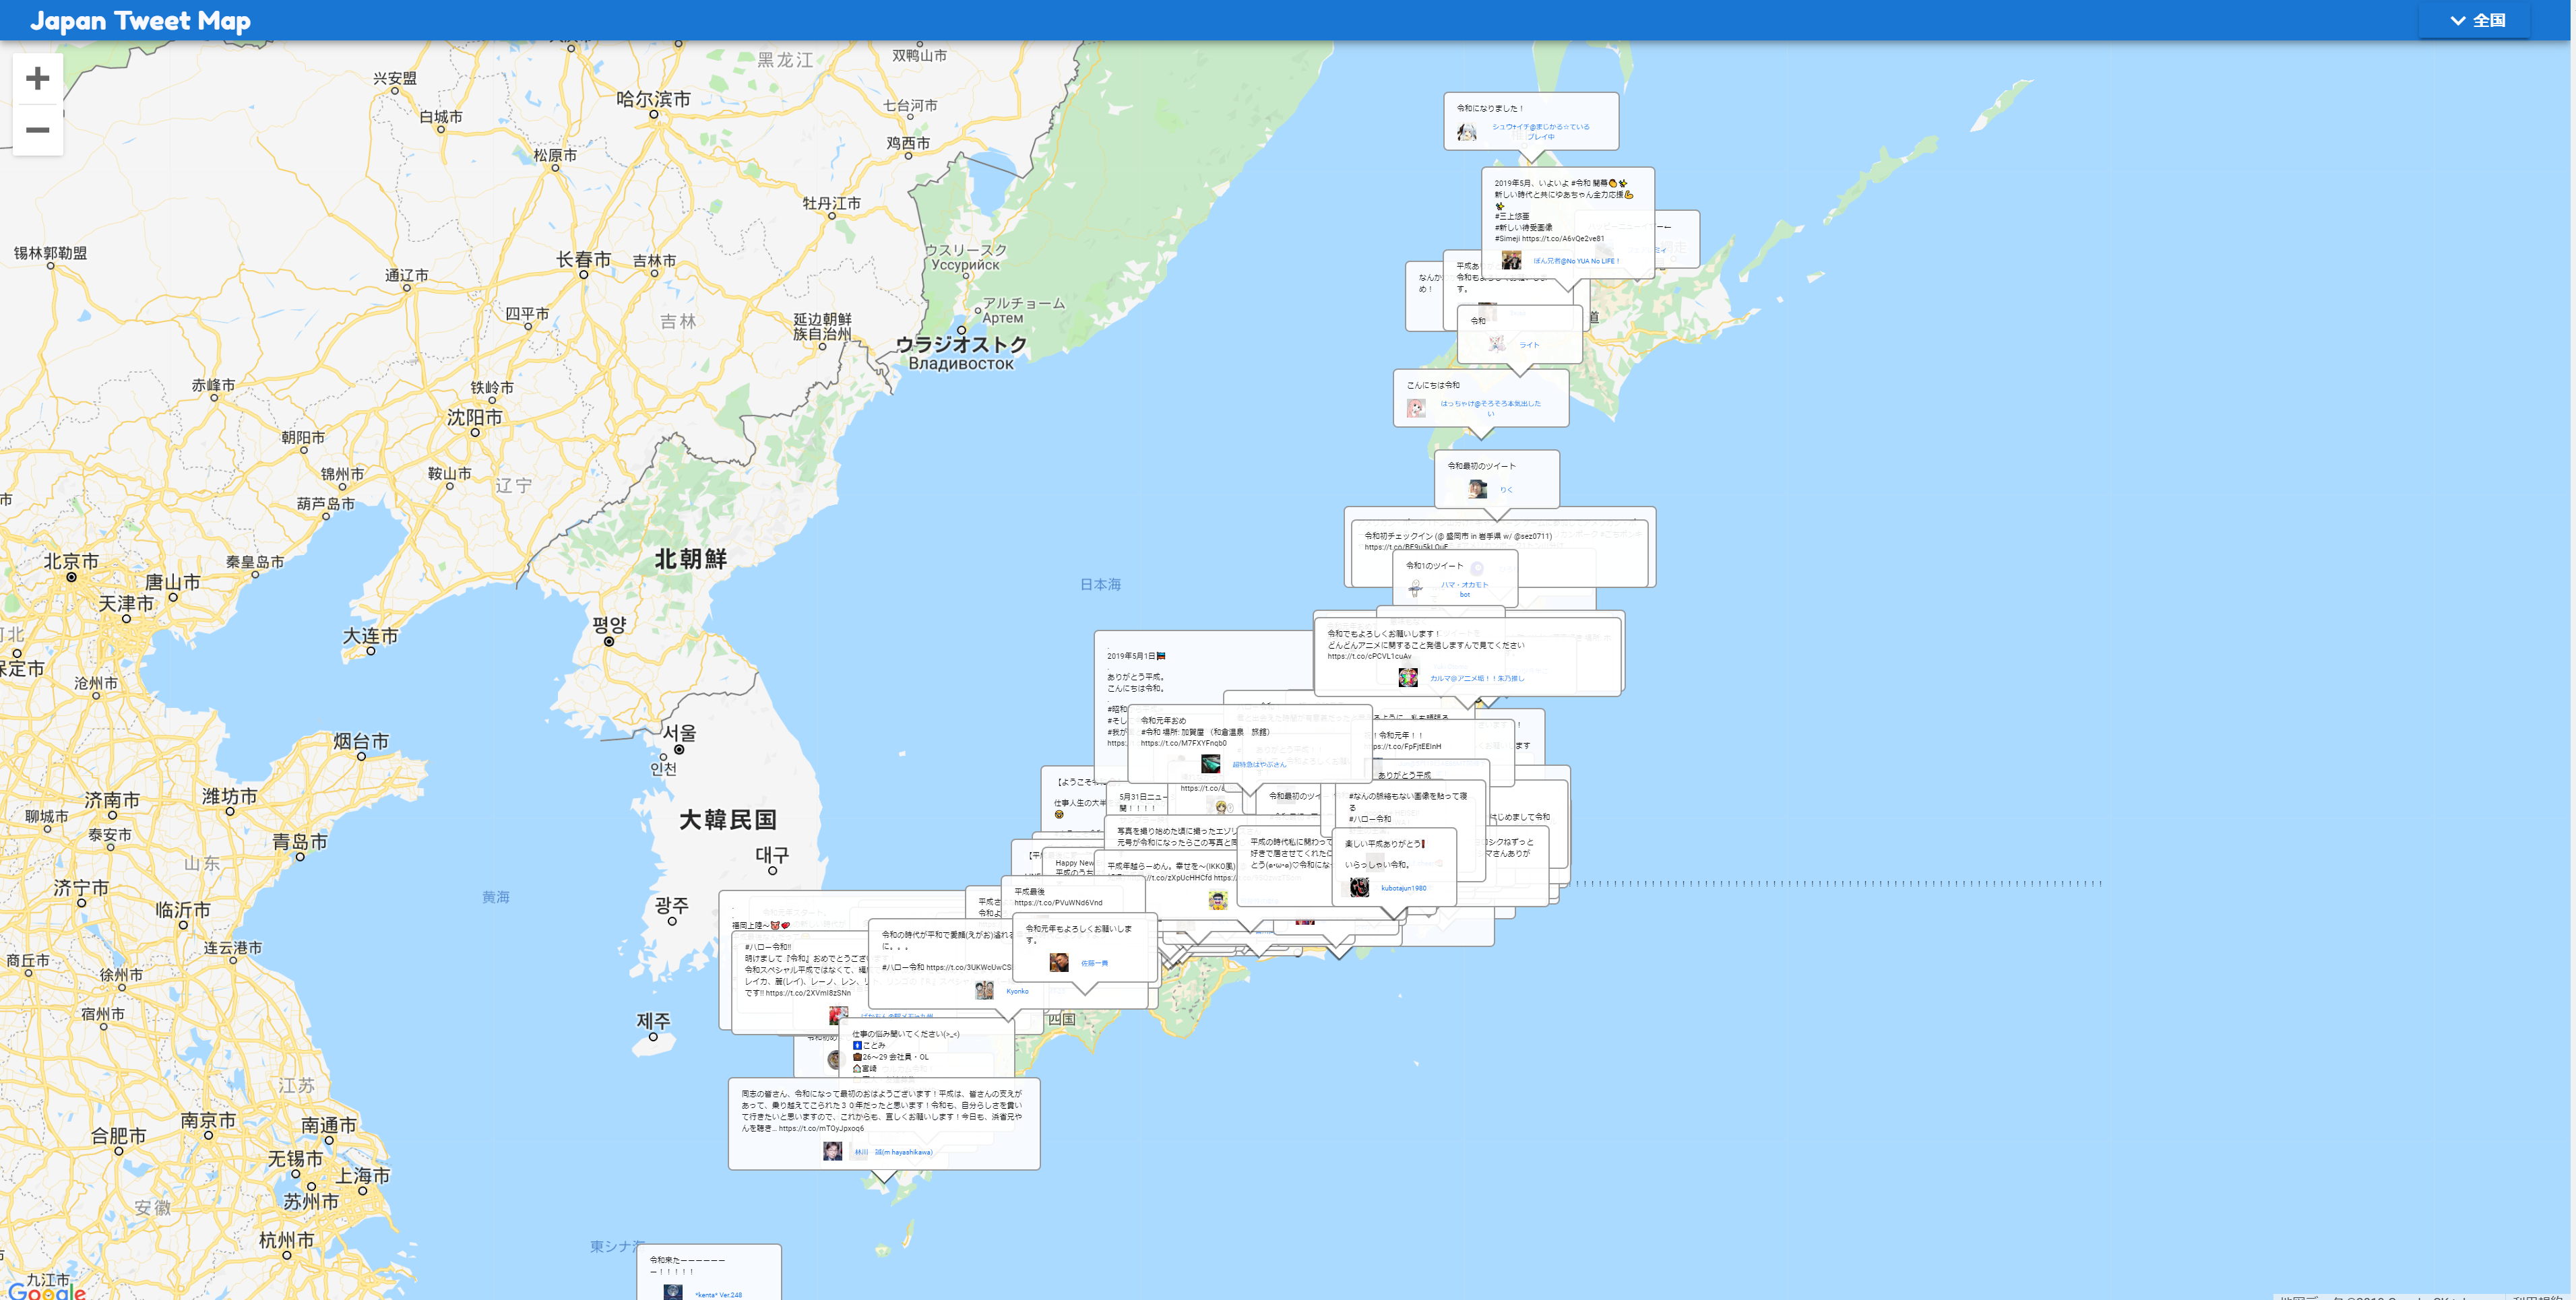
Task: Click the 令和最初のツイート speech bubble
Action: (x=1482, y=465)
